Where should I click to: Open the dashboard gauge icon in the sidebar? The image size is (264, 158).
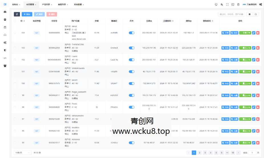[x=5, y=12]
